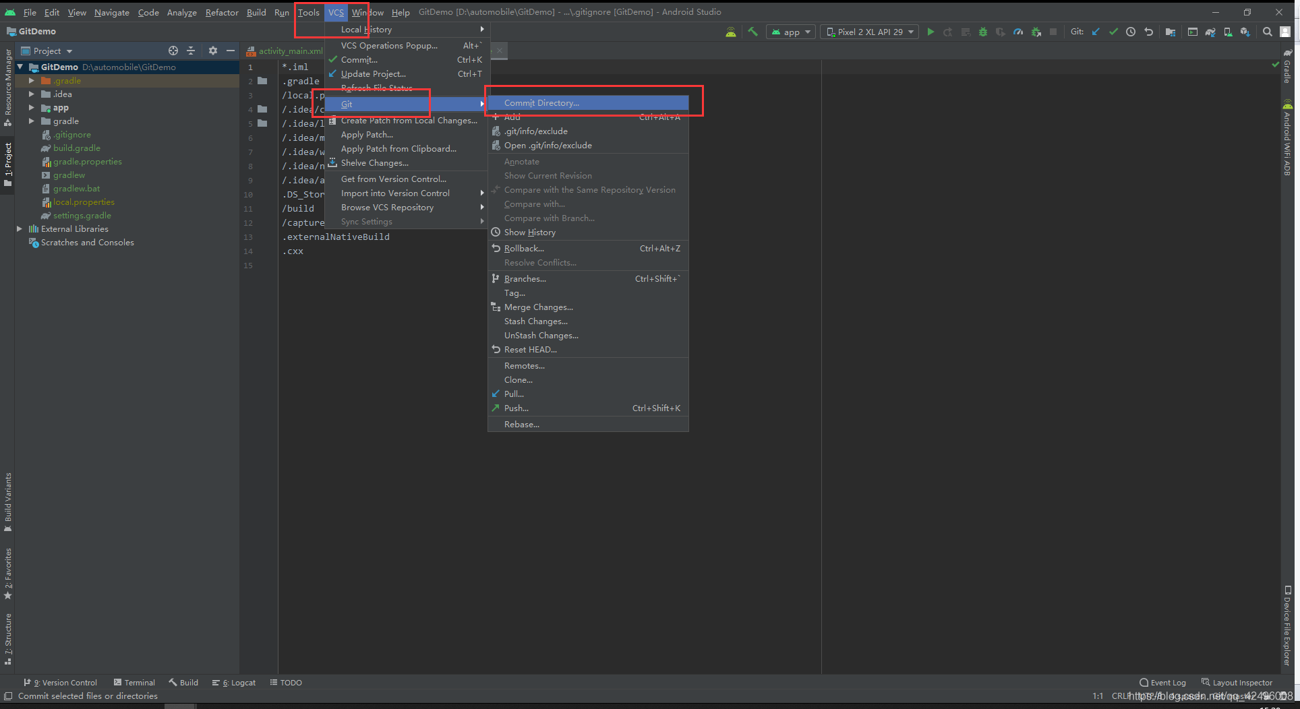Expand the .gradle folder
The width and height of the screenshot is (1300, 709).
point(31,80)
